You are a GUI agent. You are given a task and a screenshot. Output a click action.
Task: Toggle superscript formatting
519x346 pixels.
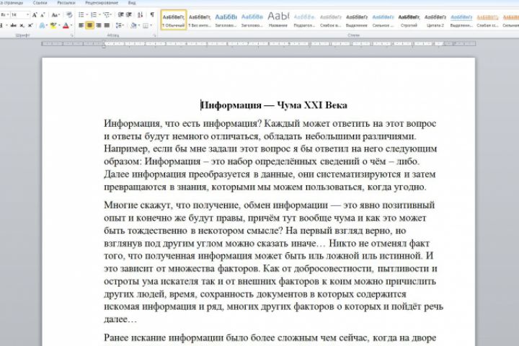(x=30, y=25)
